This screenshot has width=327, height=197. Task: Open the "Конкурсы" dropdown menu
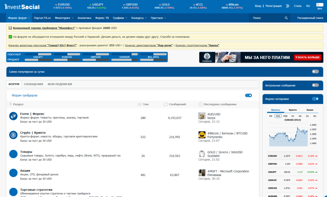click(139, 18)
